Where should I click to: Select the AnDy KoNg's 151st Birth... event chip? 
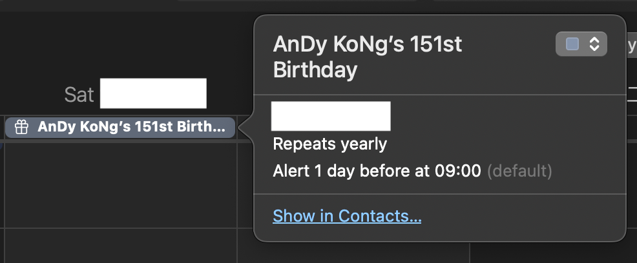(x=120, y=128)
